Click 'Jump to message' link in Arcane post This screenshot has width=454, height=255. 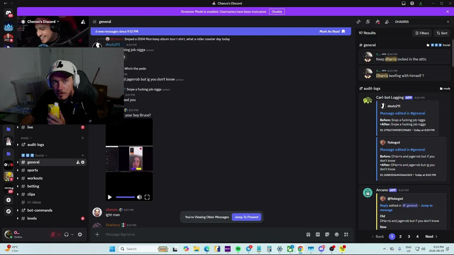pyautogui.click(x=406, y=208)
